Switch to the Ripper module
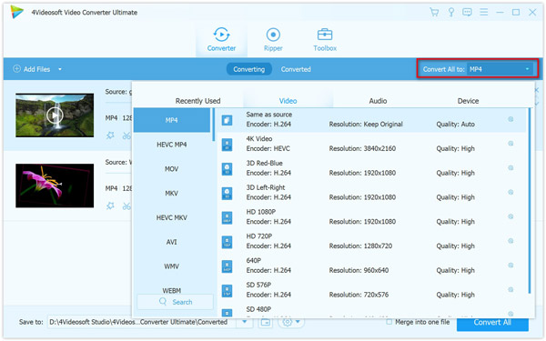Image resolution: width=546 pixels, height=341 pixels. (x=273, y=39)
